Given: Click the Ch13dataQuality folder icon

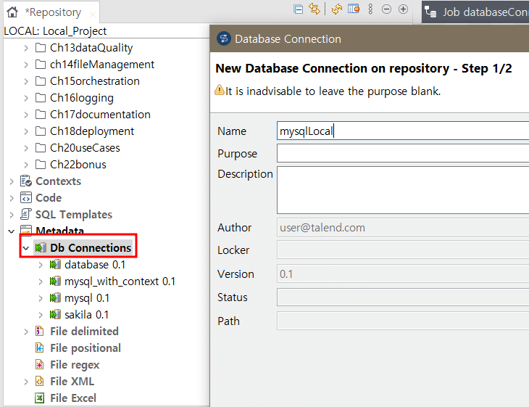Looking at the screenshot, I should pos(41,48).
